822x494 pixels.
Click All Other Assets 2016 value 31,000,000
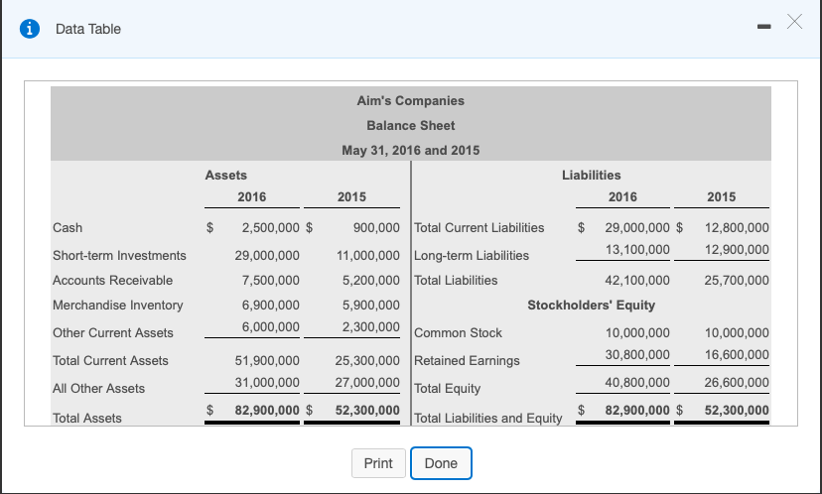pos(267,383)
